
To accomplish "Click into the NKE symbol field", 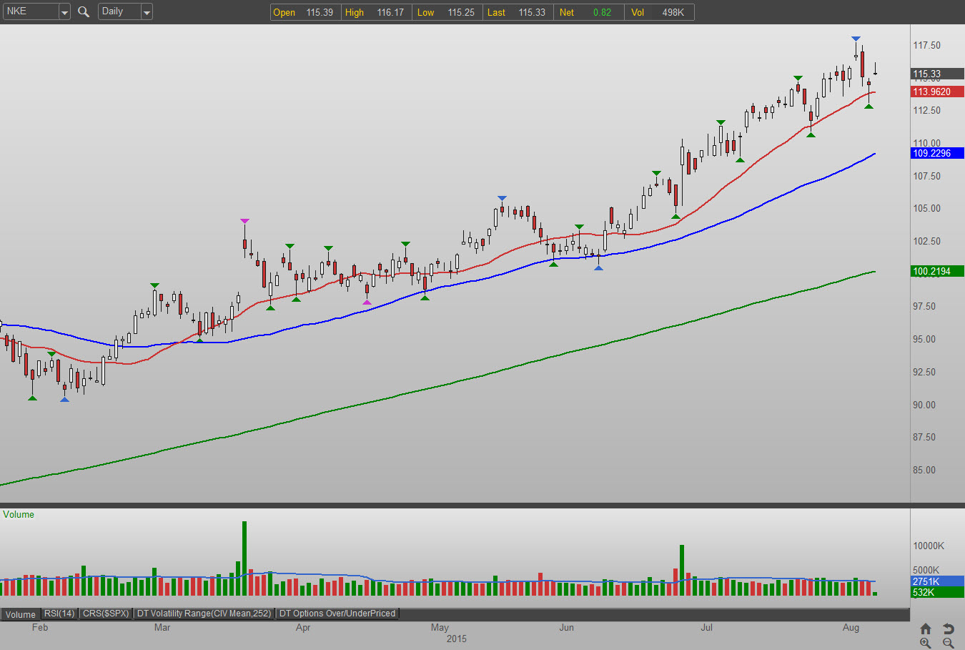I will (x=31, y=11).
